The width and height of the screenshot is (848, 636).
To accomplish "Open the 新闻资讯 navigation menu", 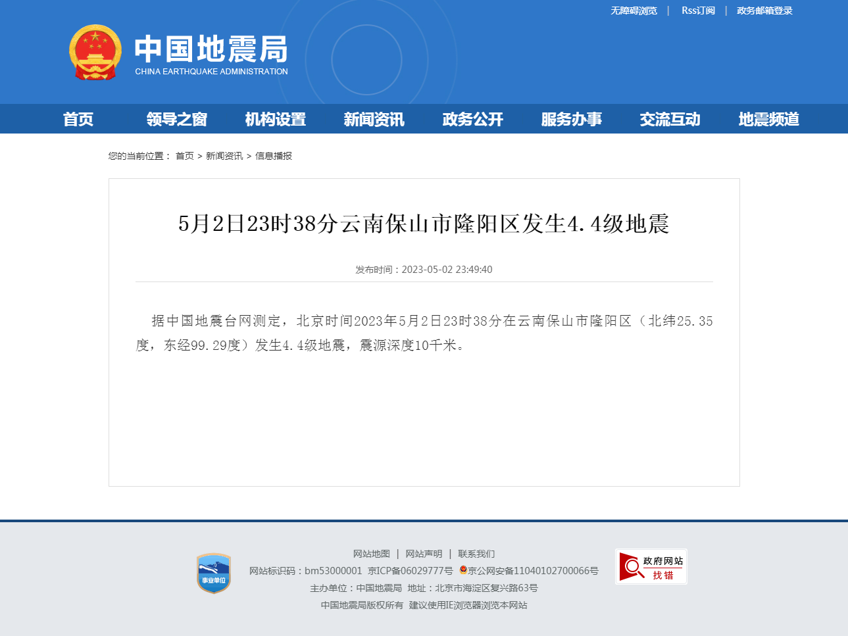I will [374, 119].
